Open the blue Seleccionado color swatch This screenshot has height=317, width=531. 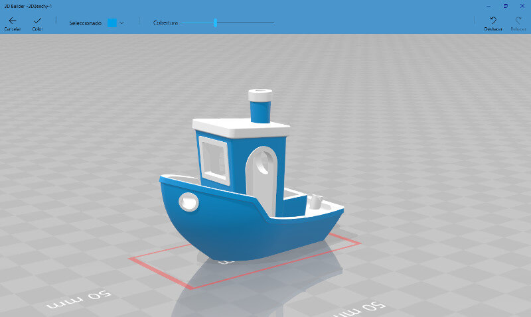[112, 23]
